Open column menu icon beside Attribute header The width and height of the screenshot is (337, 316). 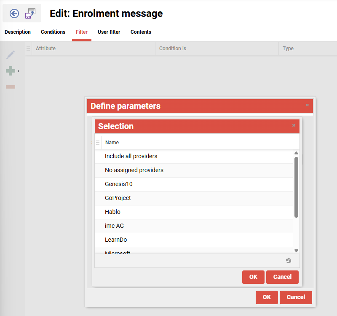pyautogui.click(x=28, y=49)
